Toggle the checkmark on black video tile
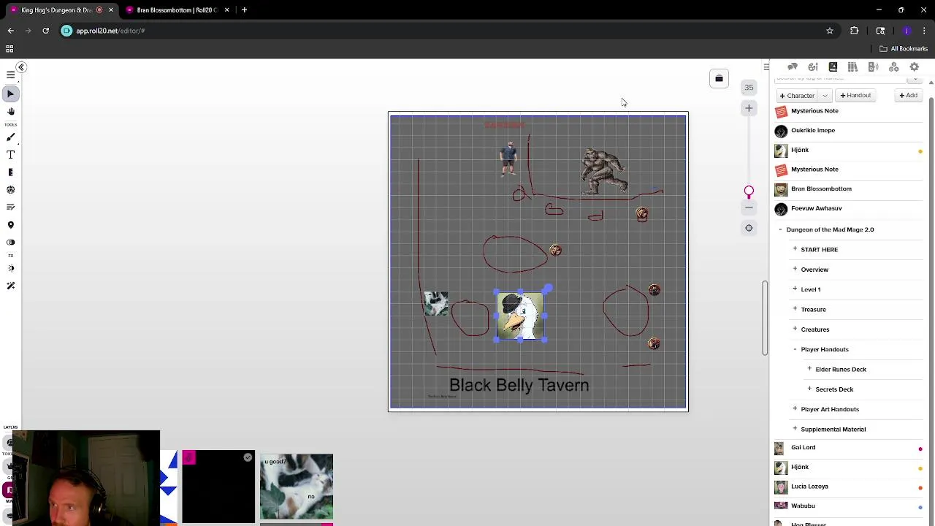 tap(248, 458)
